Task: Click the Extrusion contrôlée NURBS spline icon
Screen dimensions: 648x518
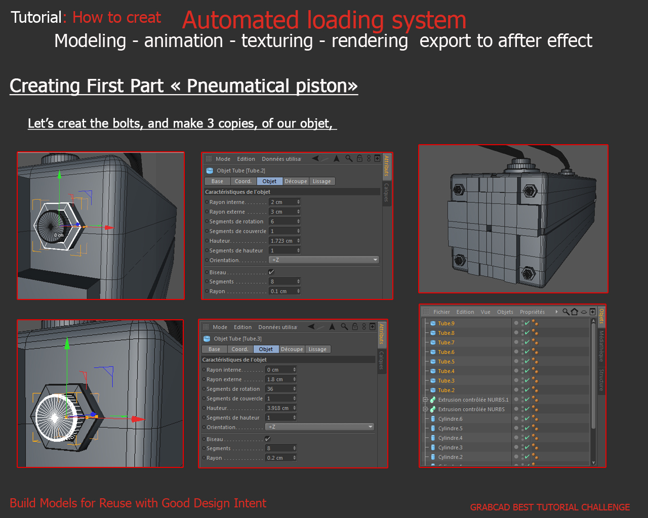Action: tap(433, 409)
